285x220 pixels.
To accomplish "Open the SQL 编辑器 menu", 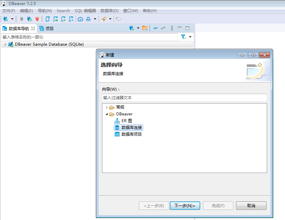I will 85,11.
